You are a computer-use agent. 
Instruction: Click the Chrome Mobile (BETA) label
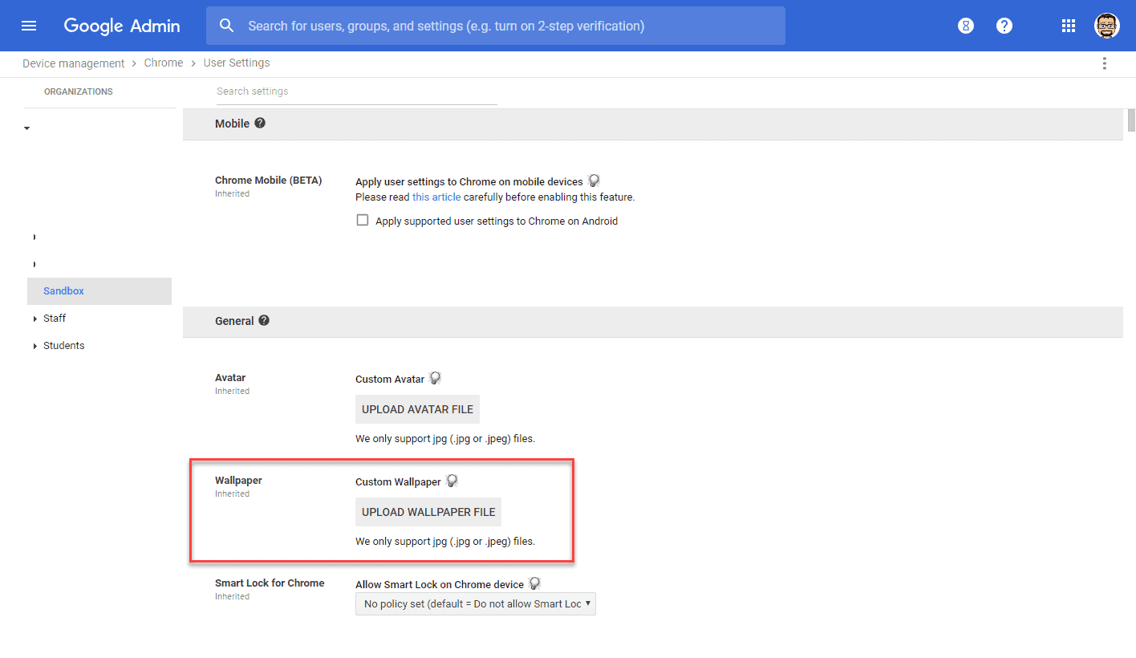coord(268,181)
